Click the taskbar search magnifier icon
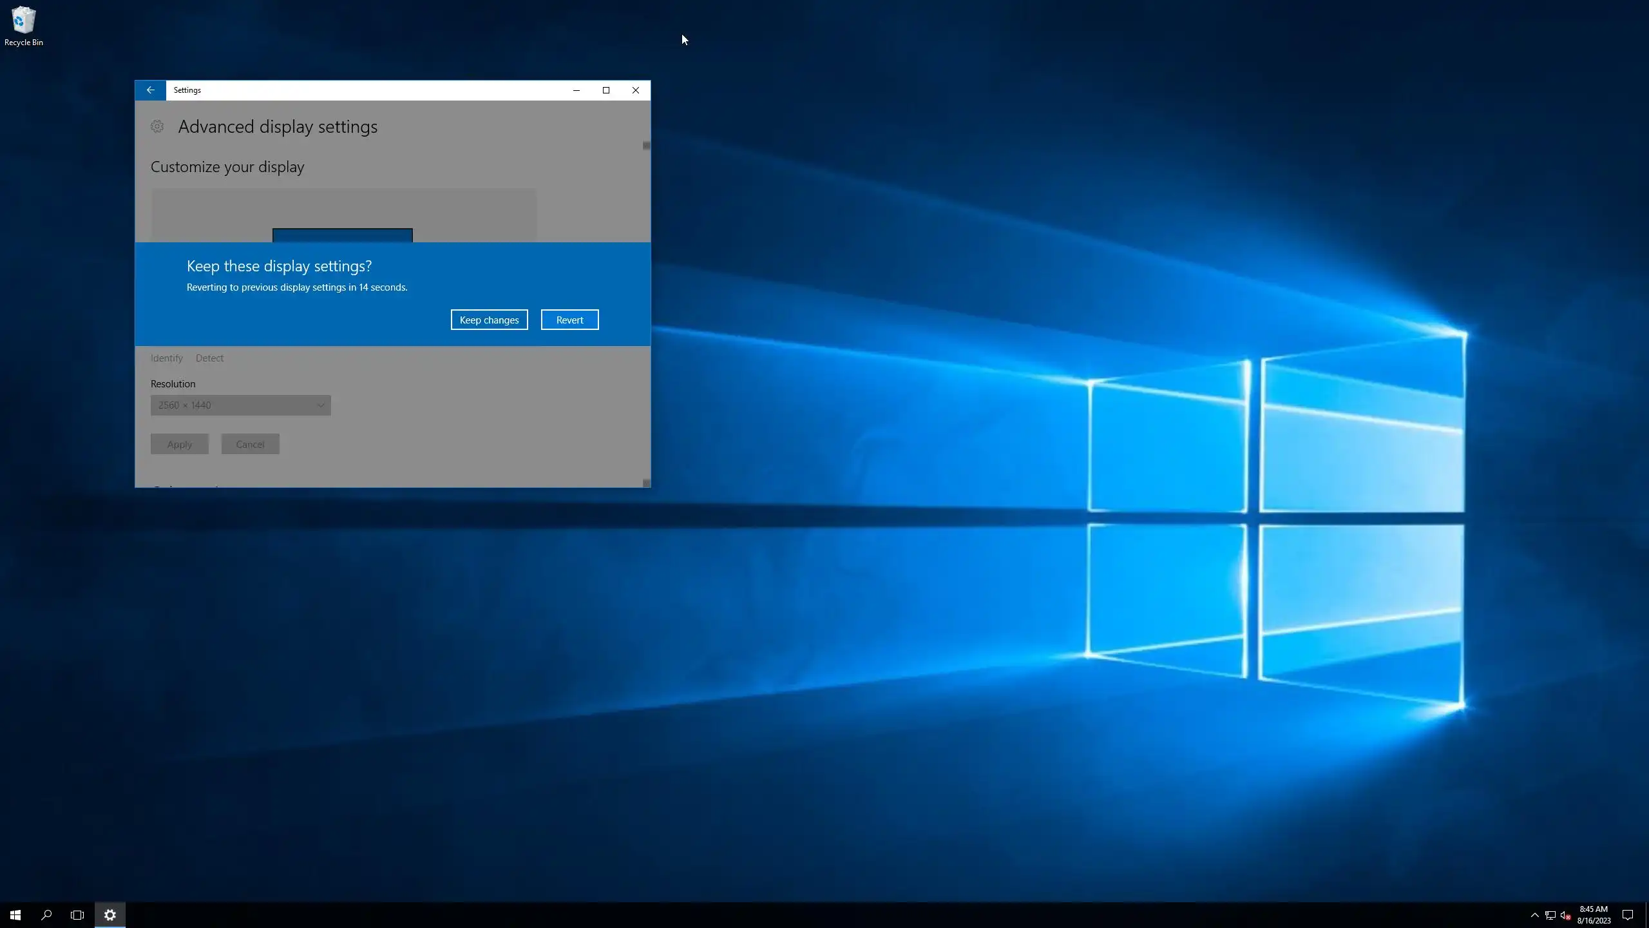The width and height of the screenshot is (1649, 928). (46, 914)
